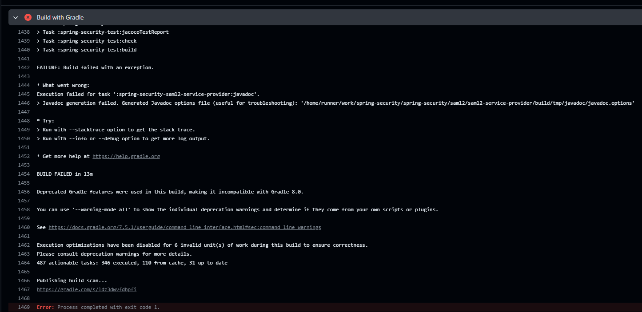Collapse the Build with Gradle step chevron
Viewport: 642px width, 312px height.
[16, 17]
